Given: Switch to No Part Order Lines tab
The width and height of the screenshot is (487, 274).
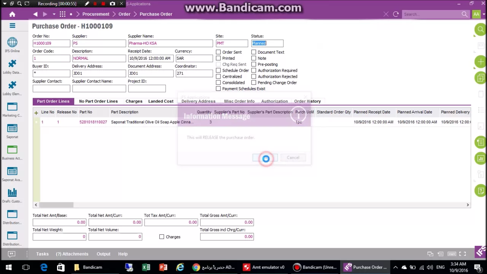Looking at the screenshot, I should pos(98,101).
